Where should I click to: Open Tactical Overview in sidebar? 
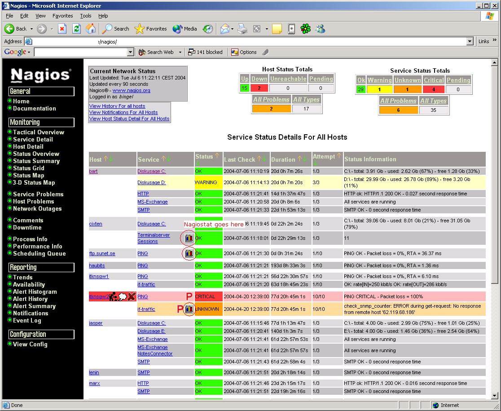click(38, 132)
